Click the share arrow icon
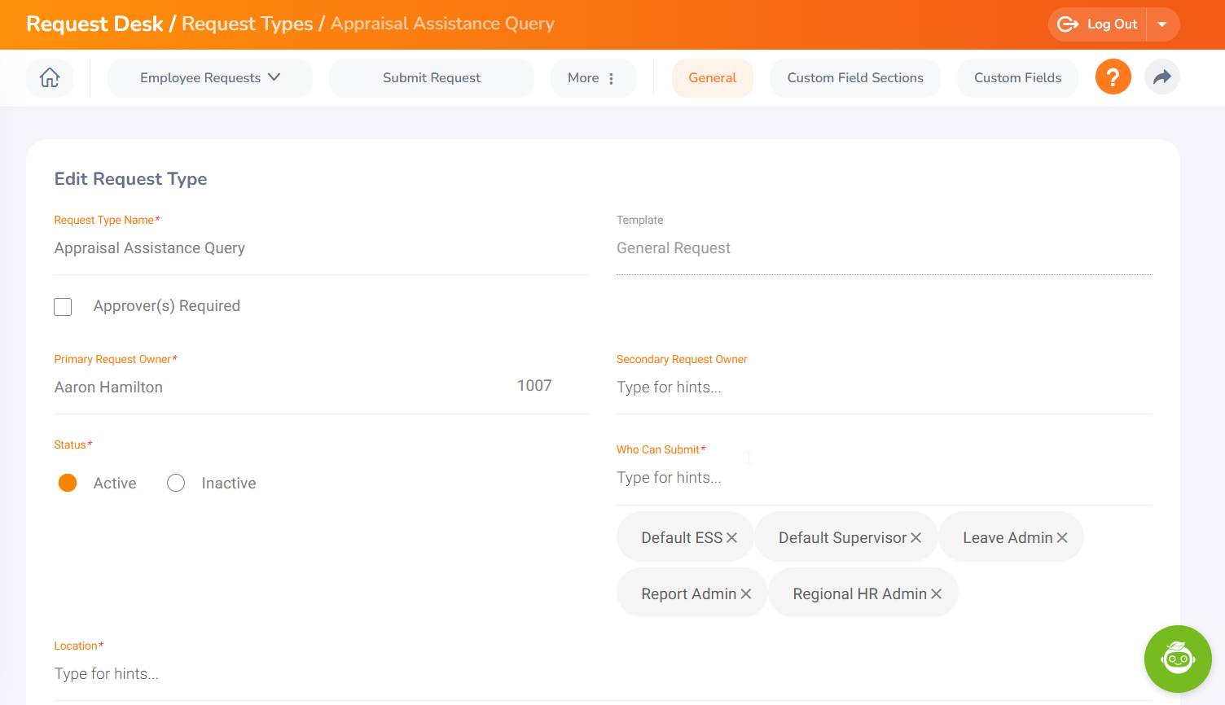Image resolution: width=1225 pixels, height=705 pixels. pyautogui.click(x=1162, y=77)
